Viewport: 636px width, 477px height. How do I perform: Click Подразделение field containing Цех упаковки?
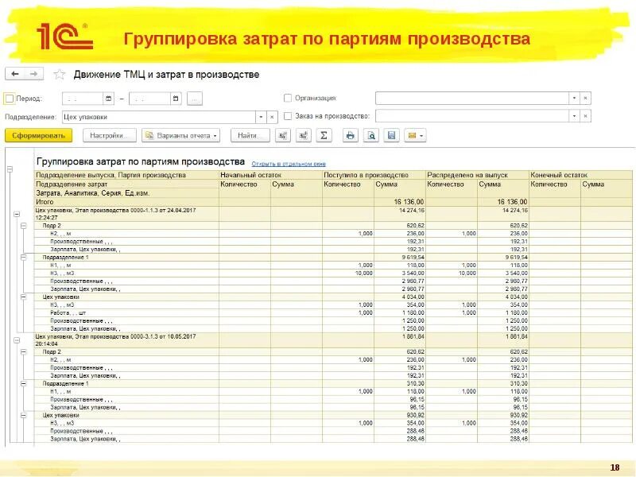(x=159, y=117)
